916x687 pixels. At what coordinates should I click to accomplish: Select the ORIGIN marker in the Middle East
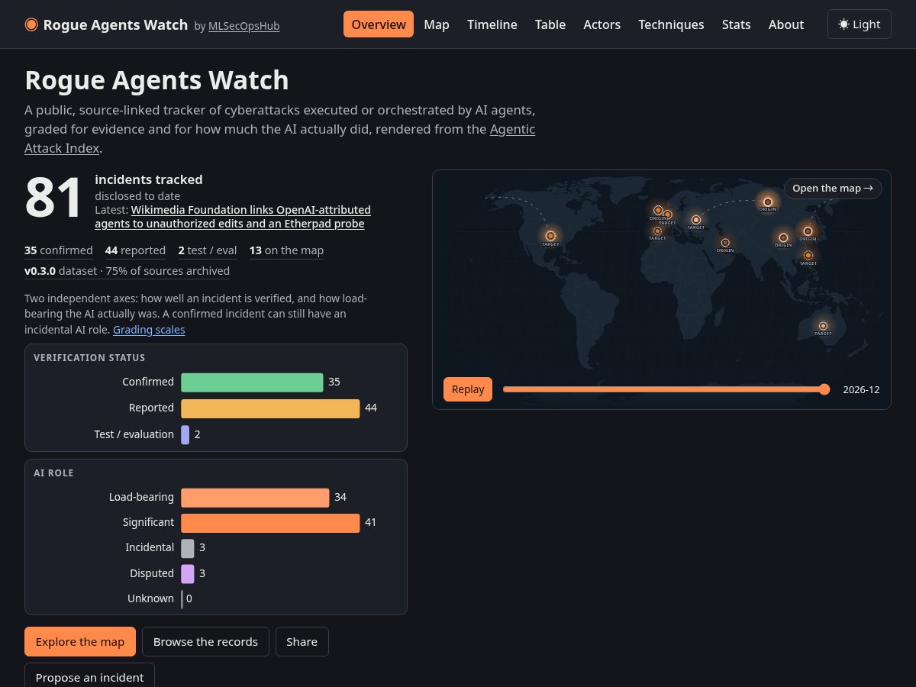pyautogui.click(x=725, y=243)
